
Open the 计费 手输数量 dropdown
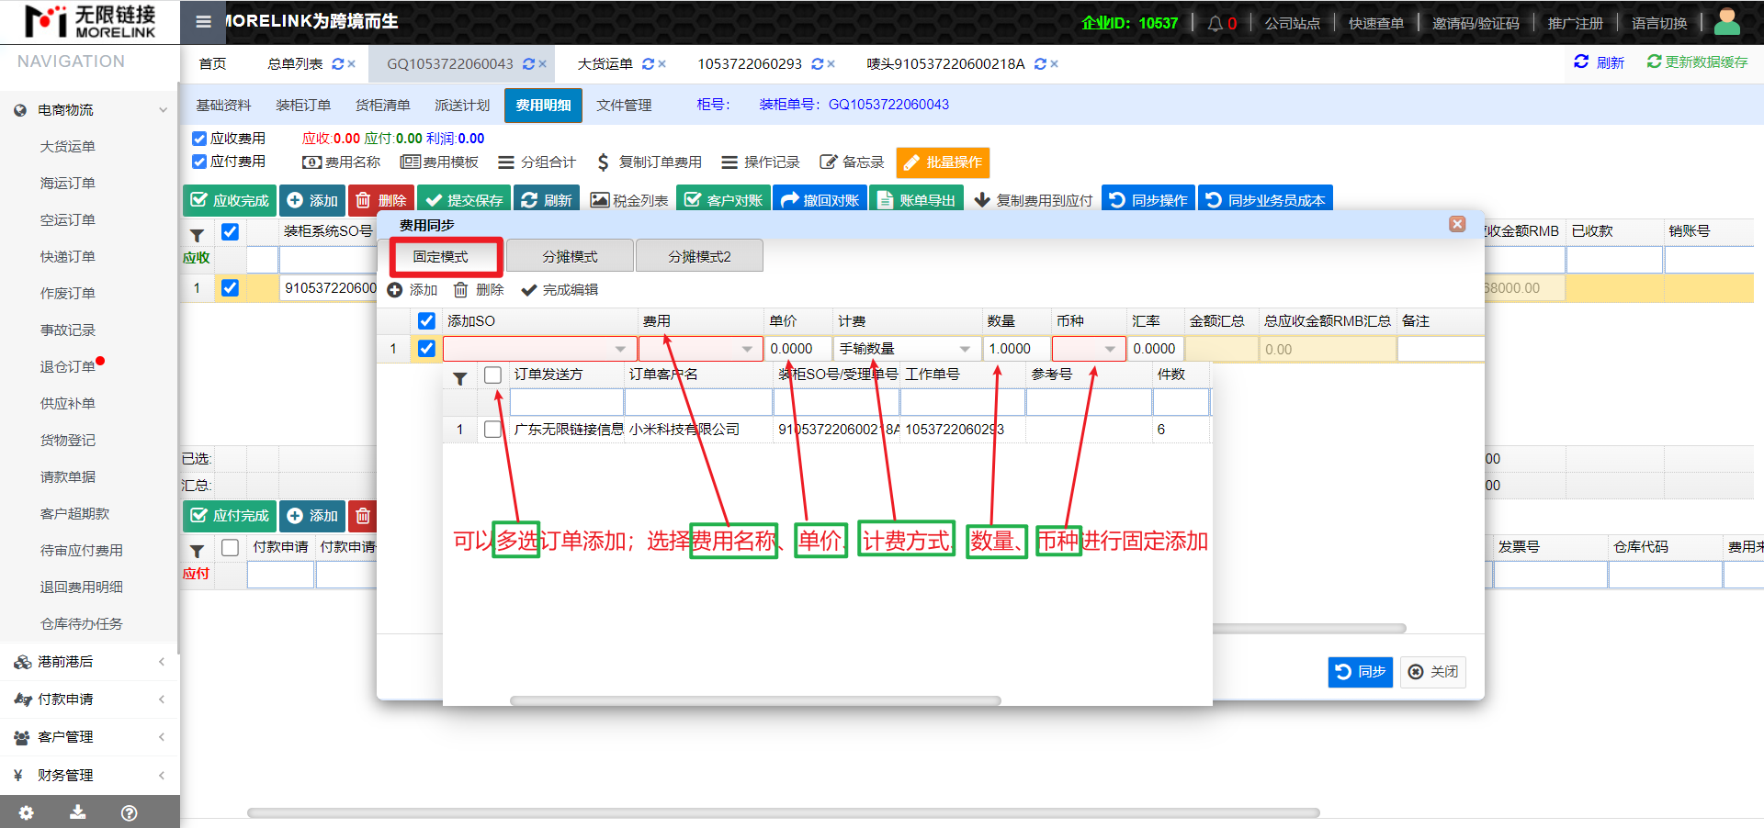964,349
